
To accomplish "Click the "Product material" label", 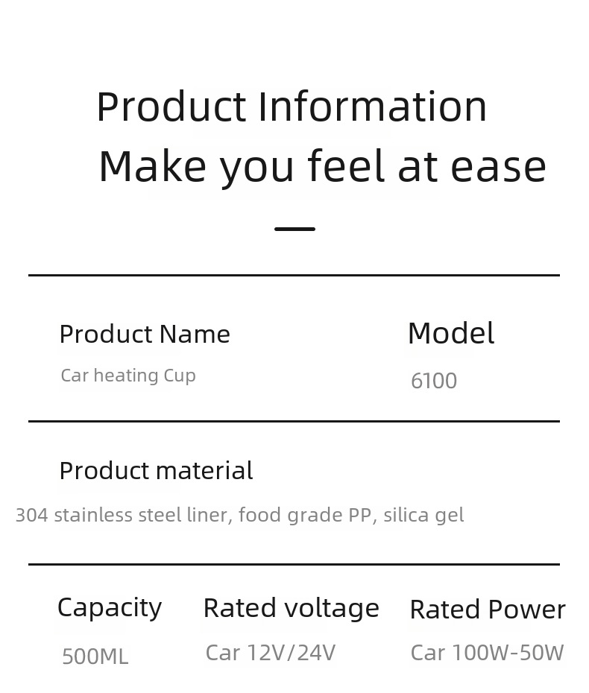I will point(156,471).
